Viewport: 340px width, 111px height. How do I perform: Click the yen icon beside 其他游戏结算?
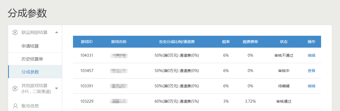[x=15, y=88]
